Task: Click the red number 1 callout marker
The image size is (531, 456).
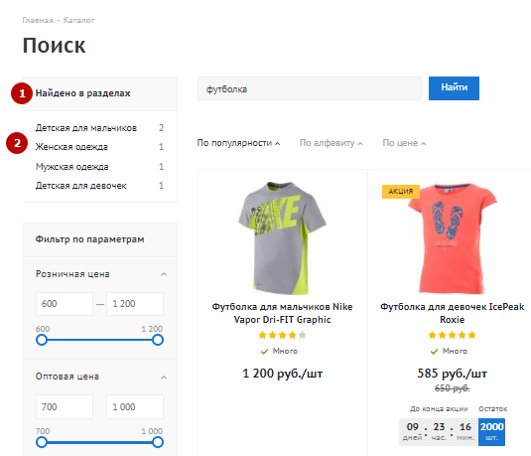Action: (22, 93)
